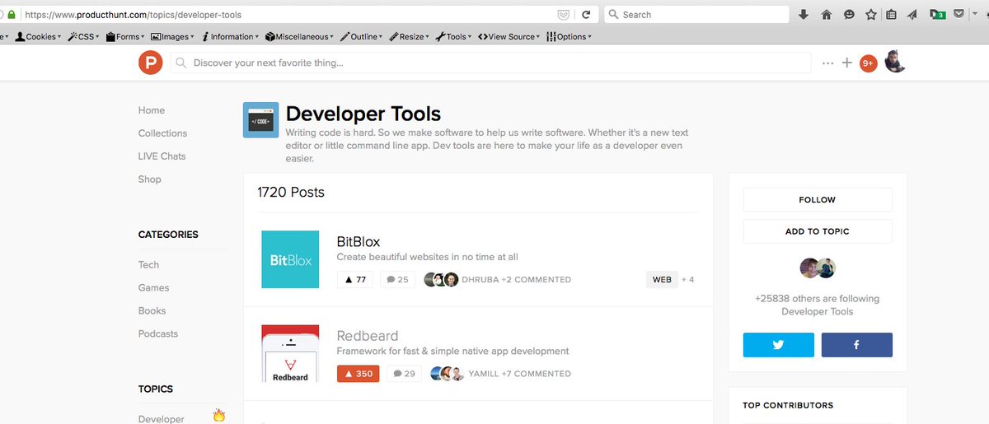The image size is (989, 424).
Task: Open the View Source dropdown
Action: click(x=509, y=37)
